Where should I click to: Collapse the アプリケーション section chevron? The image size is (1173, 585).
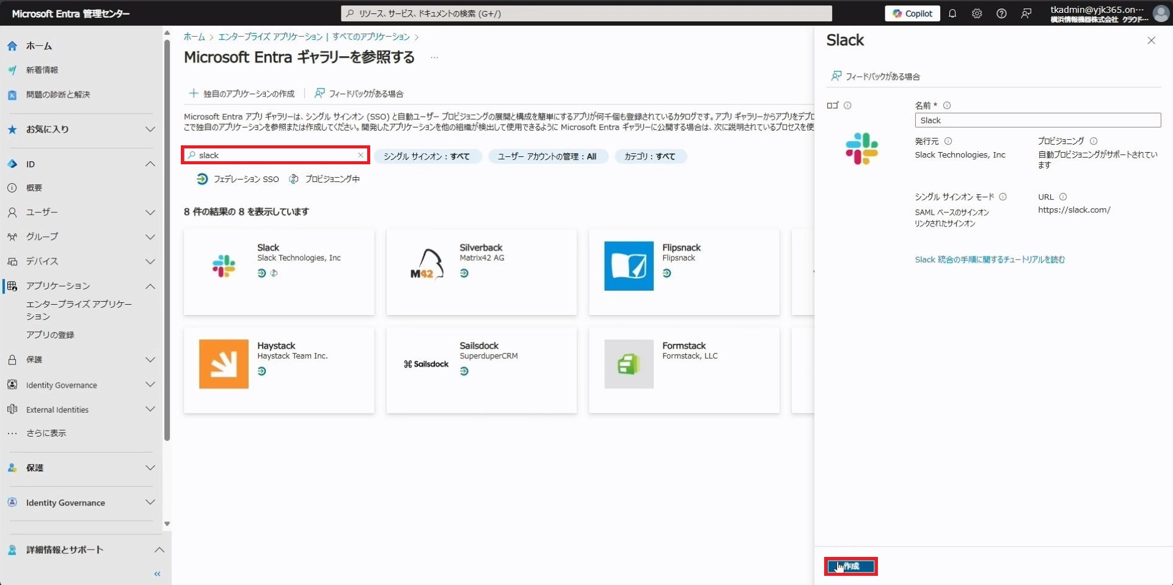click(x=150, y=286)
